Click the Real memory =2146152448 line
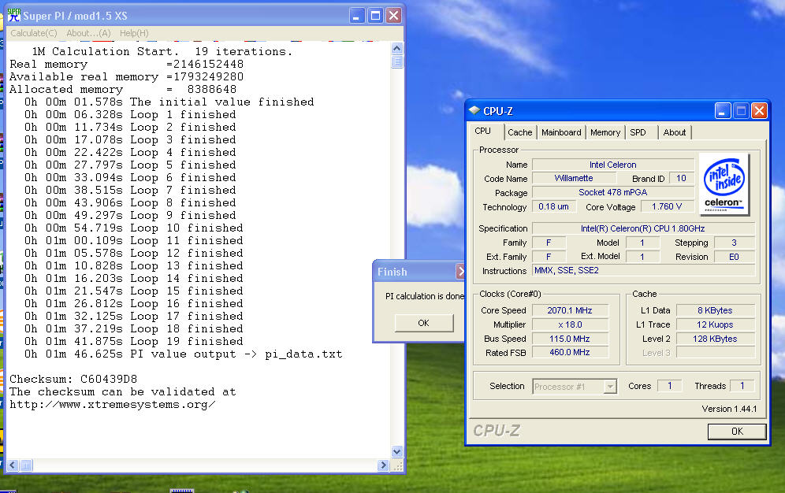This screenshot has height=493, width=785. [126, 64]
